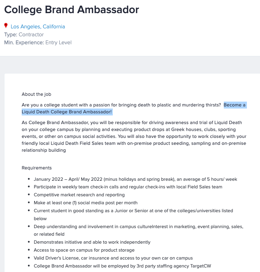260x272 pixels.
Task: Click the 'Demonstrates initiative' bullet
Action: coord(92,242)
